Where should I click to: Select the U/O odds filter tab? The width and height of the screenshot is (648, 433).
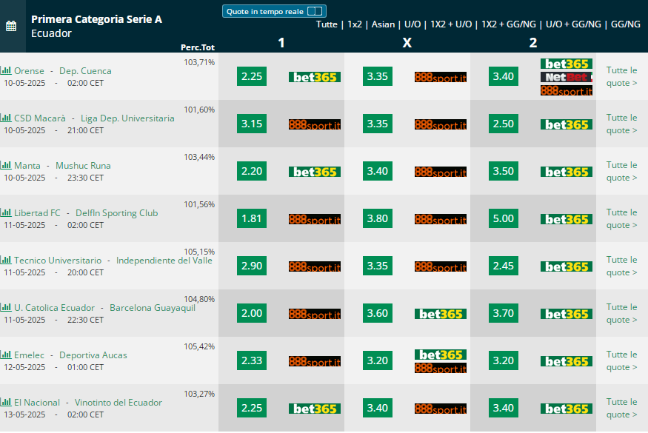tap(412, 24)
